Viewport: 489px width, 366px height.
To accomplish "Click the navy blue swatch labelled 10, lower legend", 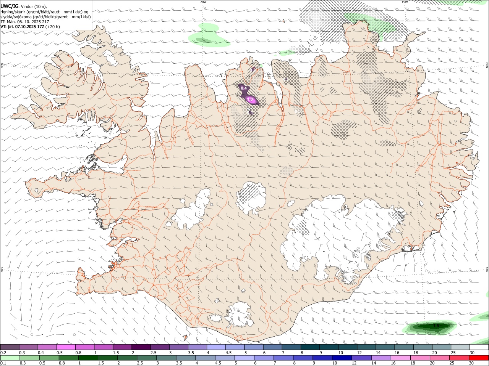I will point(342,358).
